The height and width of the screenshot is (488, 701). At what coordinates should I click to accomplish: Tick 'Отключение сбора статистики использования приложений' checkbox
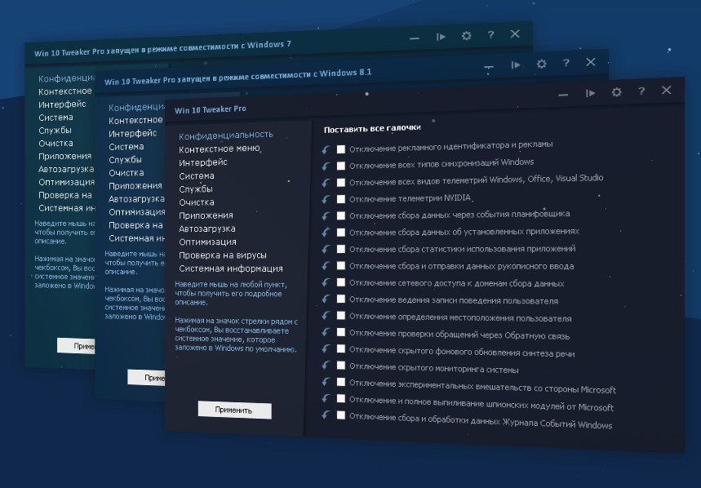(341, 249)
